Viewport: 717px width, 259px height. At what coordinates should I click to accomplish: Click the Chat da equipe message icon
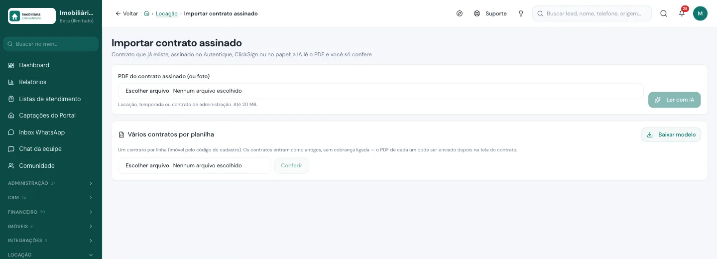click(x=11, y=149)
